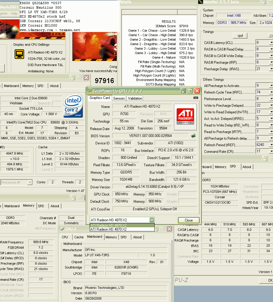Click the Driver Version field in GPU-Z
This screenshot has width=273, height=302.
click(155, 187)
